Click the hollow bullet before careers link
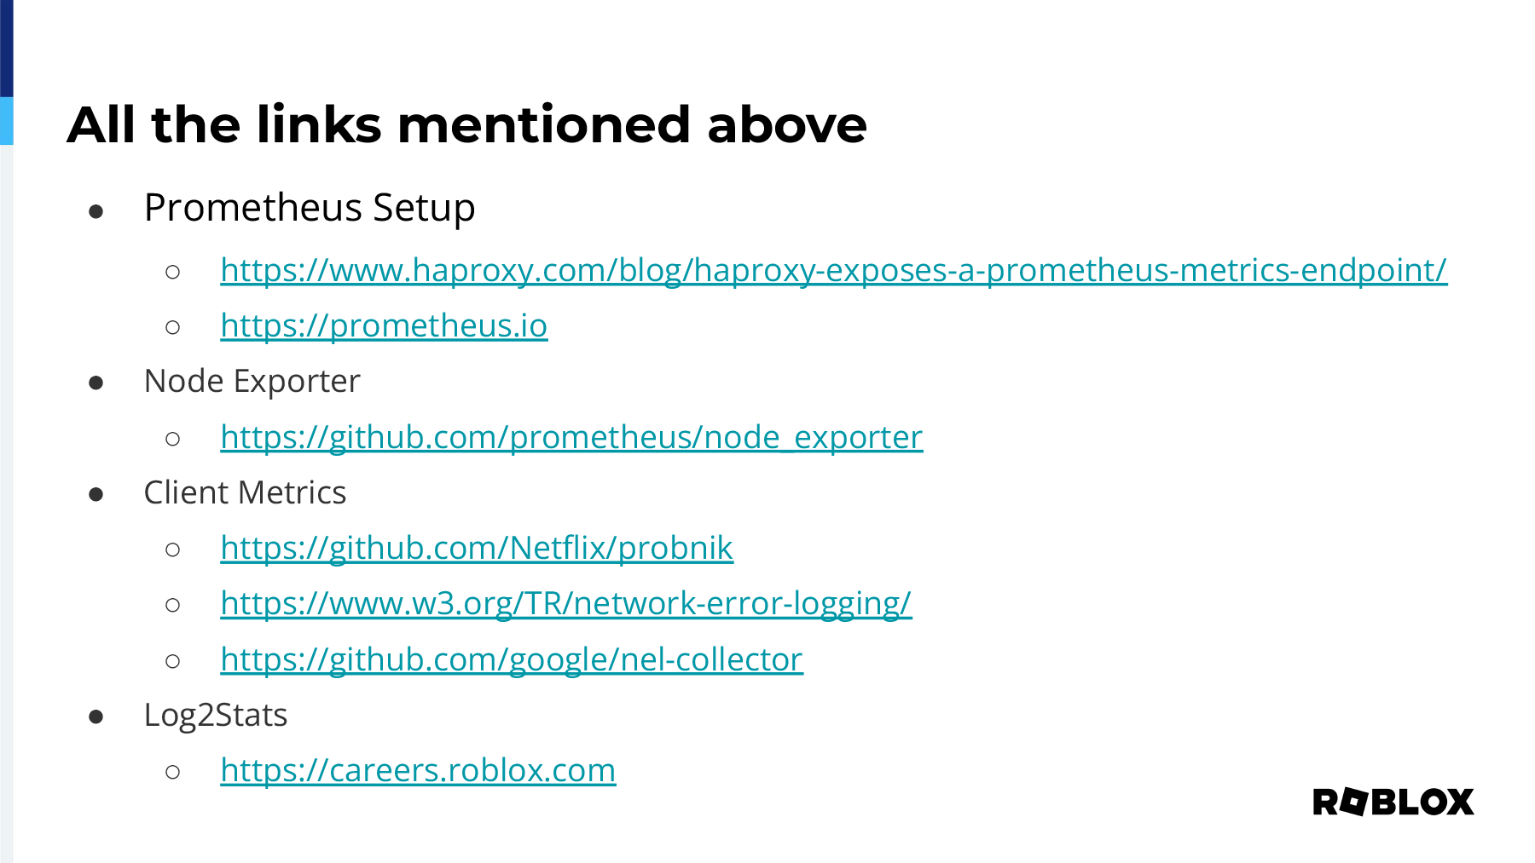 click(x=173, y=772)
